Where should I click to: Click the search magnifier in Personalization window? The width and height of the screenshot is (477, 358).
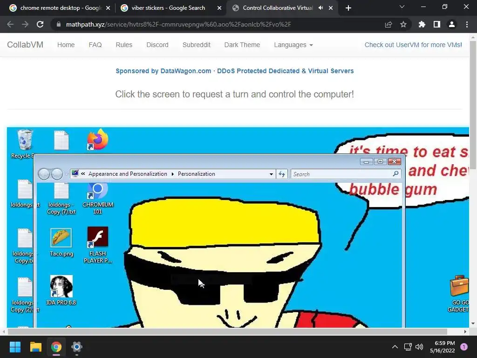tap(395, 174)
